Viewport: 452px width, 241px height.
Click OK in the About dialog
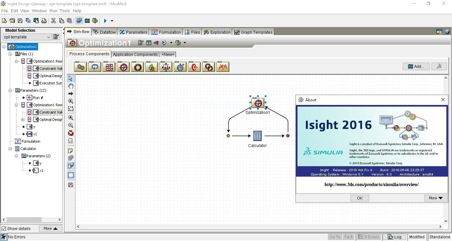pos(360,198)
